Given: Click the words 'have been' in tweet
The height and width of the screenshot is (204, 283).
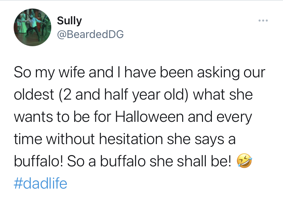Looking at the screenshot, I should (159, 72).
